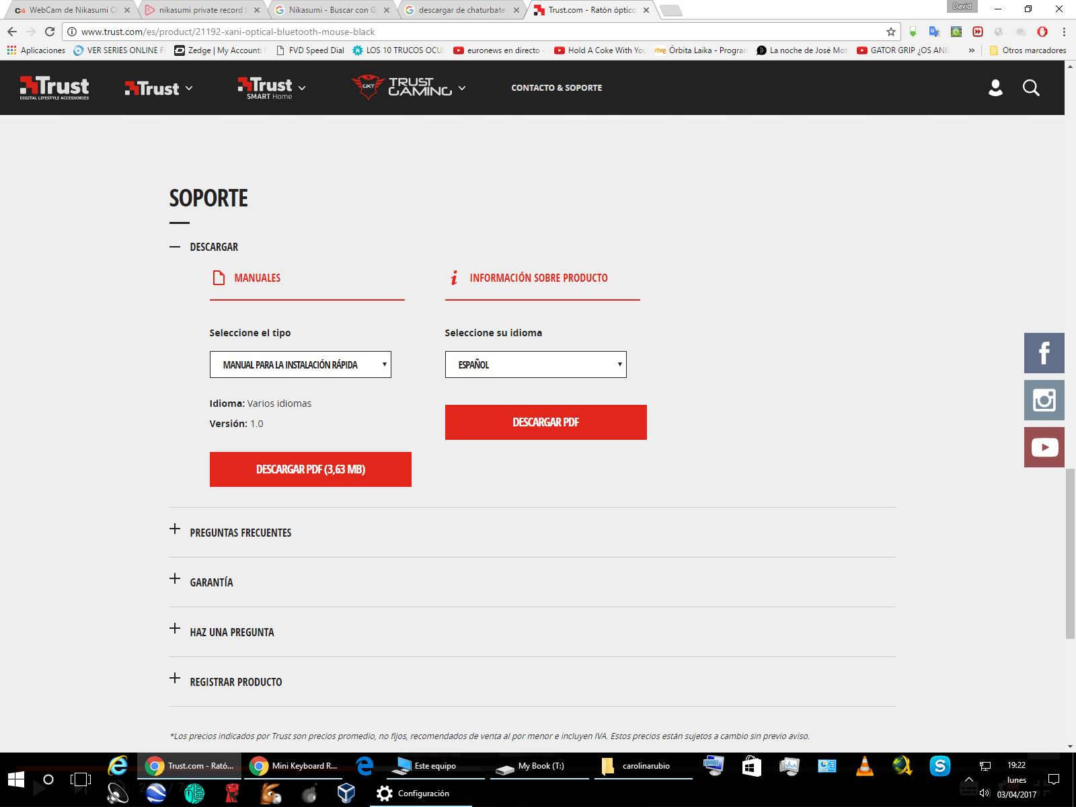Open the Contacto & Soporte link
This screenshot has height=807, width=1076.
click(556, 88)
